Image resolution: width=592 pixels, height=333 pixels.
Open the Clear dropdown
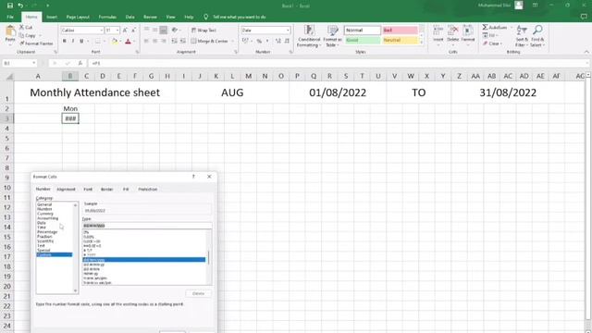pyautogui.click(x=492, y=43)
